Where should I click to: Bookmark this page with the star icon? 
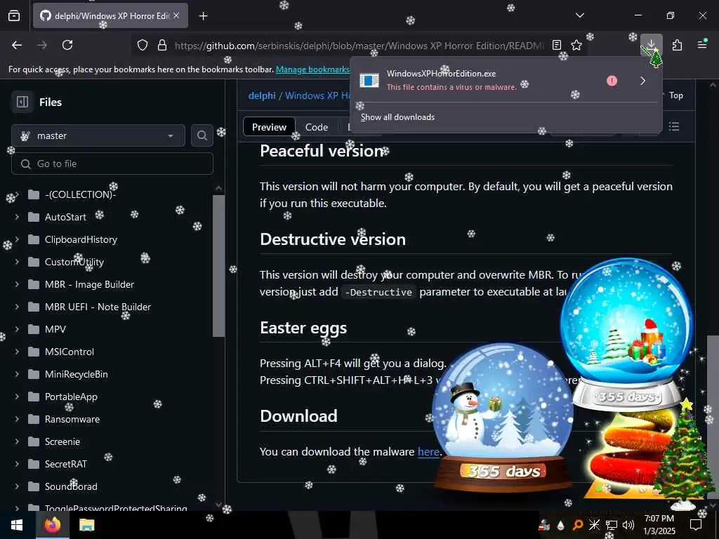[576, 45]
